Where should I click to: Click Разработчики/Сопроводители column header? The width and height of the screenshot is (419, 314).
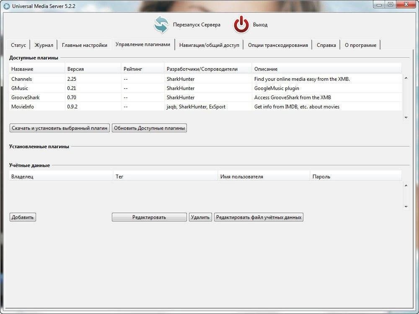(208, 69)
